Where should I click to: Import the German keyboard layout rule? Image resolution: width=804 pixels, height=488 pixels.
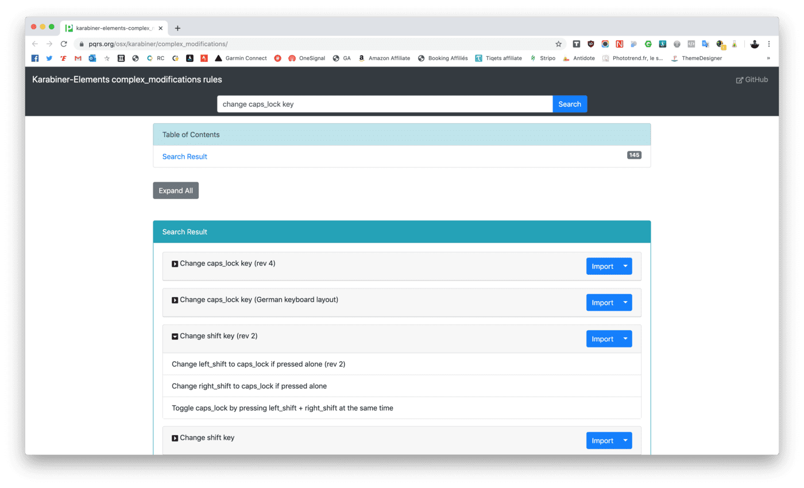pyautogui.click(x=602, y=303)
